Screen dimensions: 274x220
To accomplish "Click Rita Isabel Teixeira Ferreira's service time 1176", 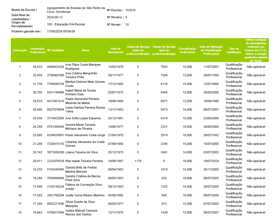I will 138,161.
